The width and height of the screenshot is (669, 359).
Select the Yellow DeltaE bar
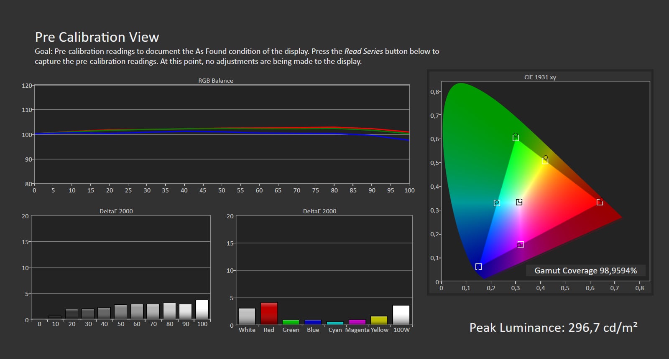(x=379, y=320)
